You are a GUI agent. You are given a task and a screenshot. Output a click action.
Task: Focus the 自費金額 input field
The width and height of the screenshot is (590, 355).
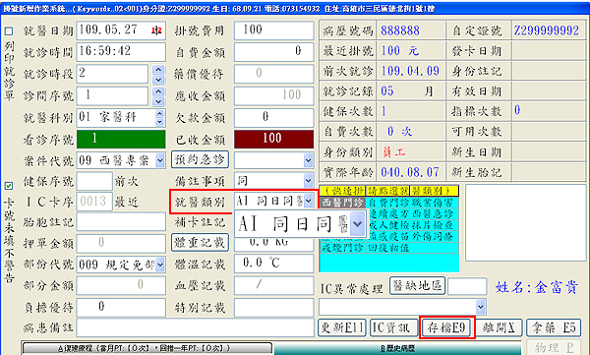273,51
